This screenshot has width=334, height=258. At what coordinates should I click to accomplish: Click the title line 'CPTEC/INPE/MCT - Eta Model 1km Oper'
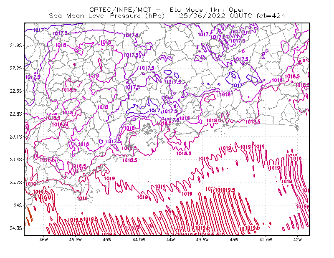[167, 10]
